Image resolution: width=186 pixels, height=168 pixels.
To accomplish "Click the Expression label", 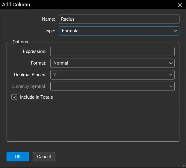I will coord(34,51).
